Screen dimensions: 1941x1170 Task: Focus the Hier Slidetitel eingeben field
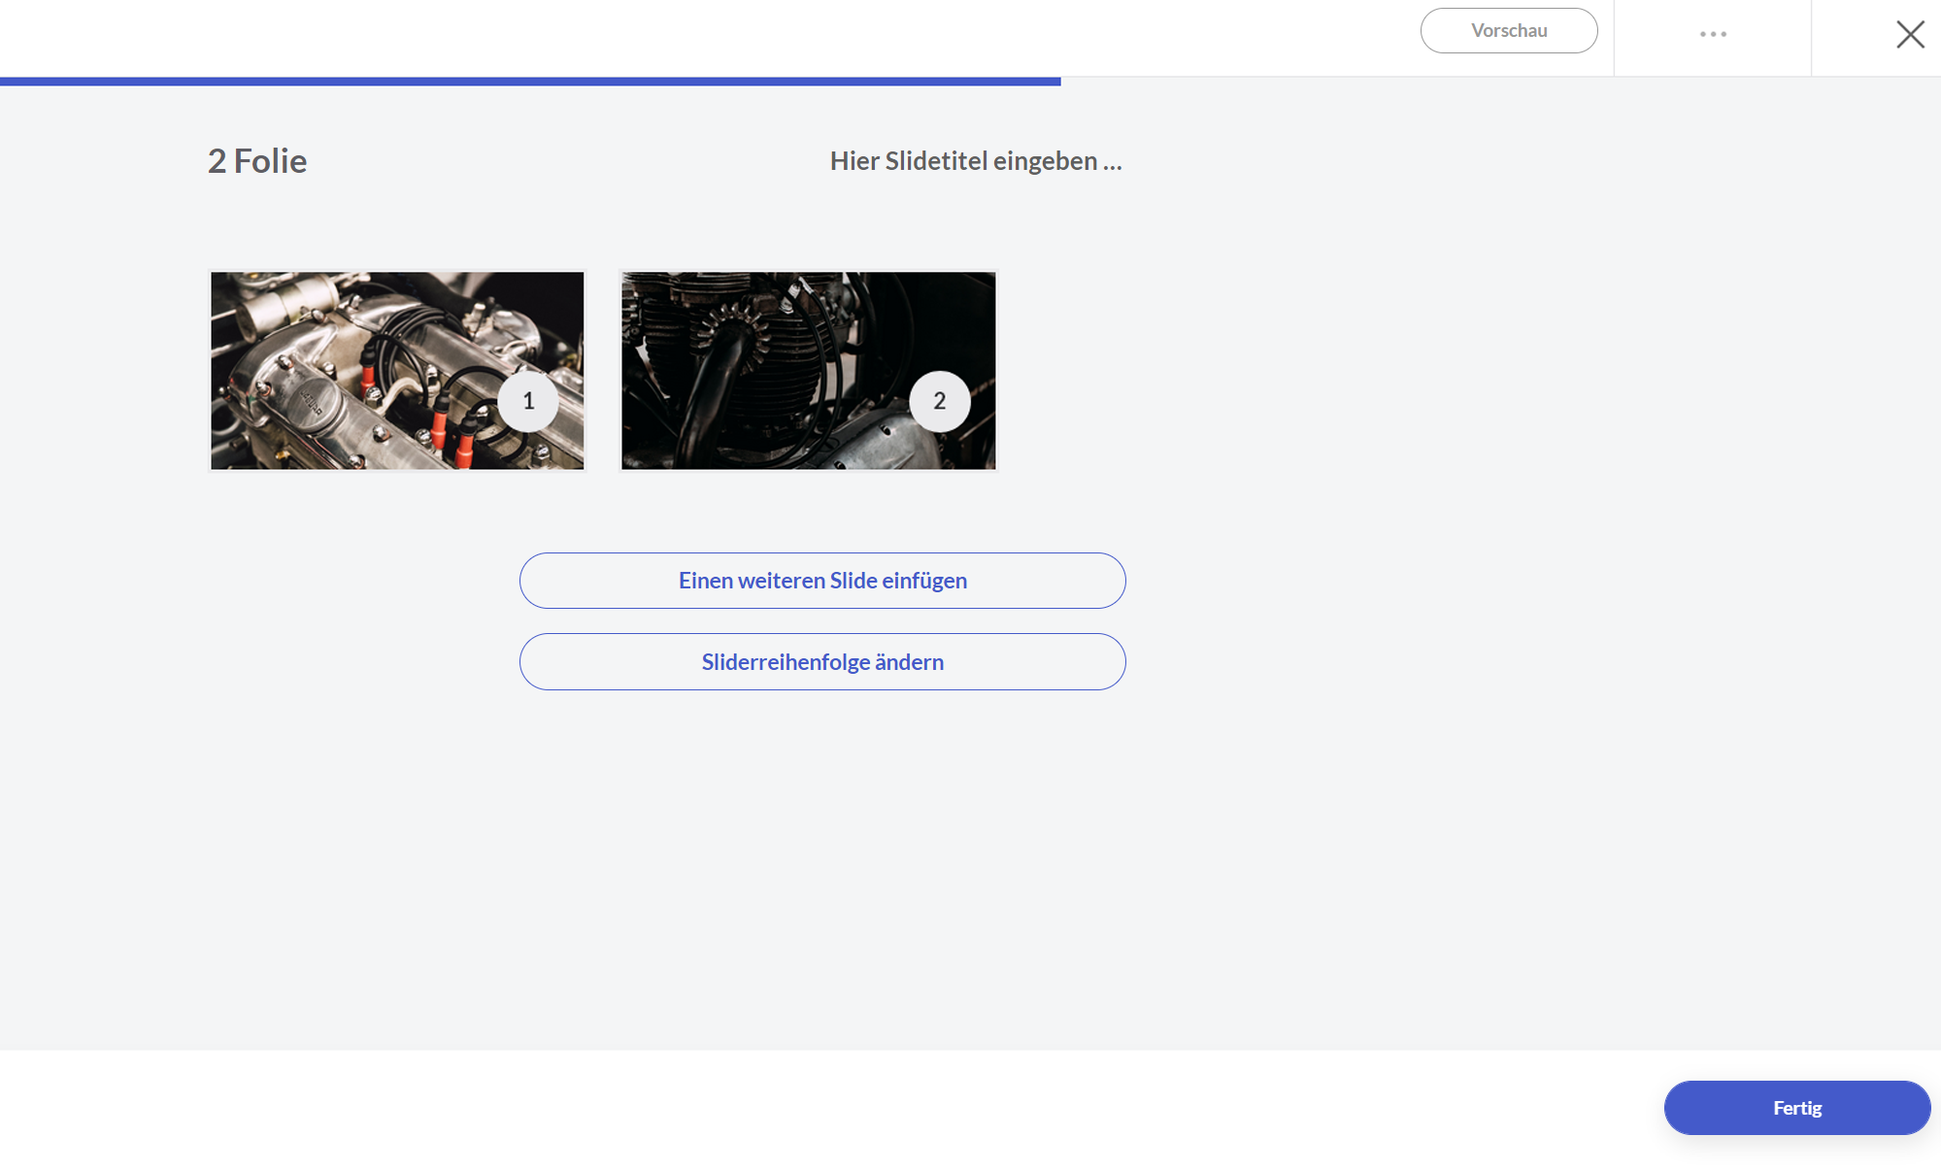pyautogui.click(x=975, y=161)
